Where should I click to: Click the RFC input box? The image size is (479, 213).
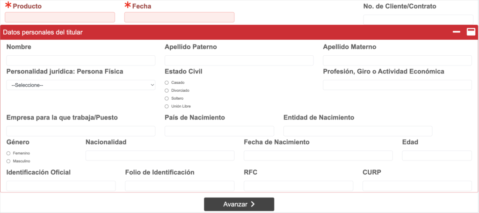[298, 186]
